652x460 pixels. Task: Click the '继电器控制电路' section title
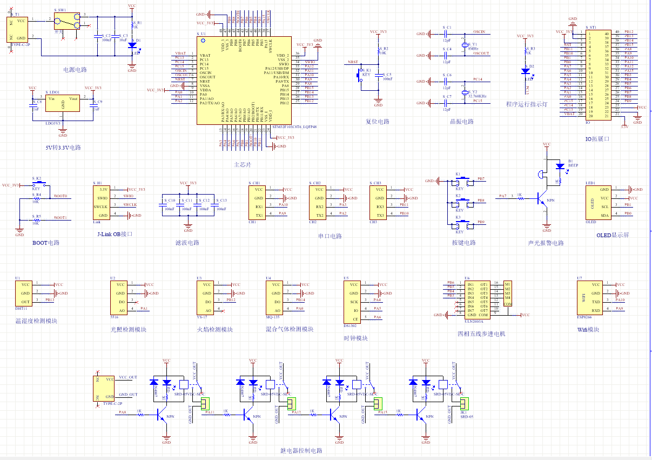301,451
